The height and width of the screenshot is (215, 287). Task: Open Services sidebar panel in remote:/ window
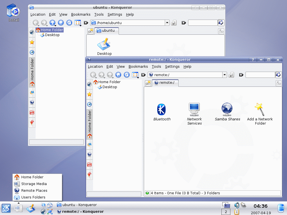(89, 175)
